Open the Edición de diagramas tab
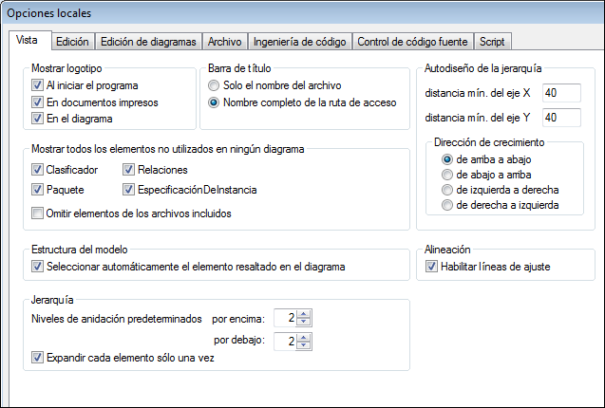The image size is (605, 408). [x=147, y=42]
